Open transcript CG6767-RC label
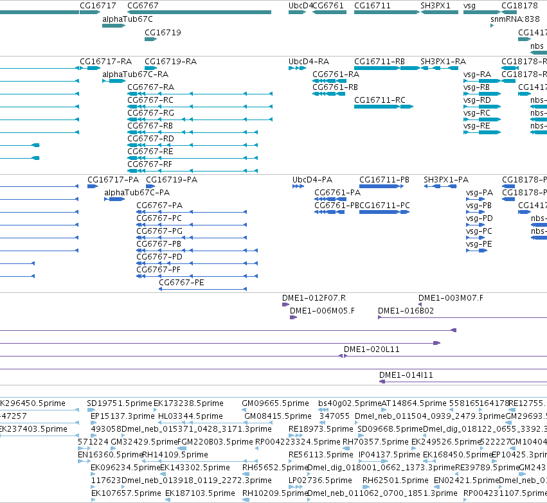This screenshot has height=503, width=547. coord(150,100)
